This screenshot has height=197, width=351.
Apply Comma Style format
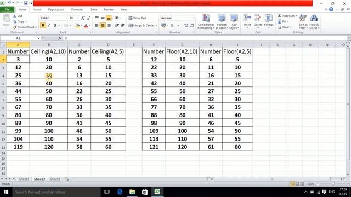coord(178,26)
